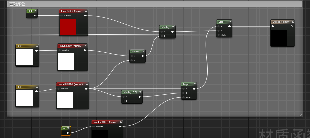Click pin B on the Multiply fed by 水颜色
Screen dimensions: 310x138
[x=132, y=60]
